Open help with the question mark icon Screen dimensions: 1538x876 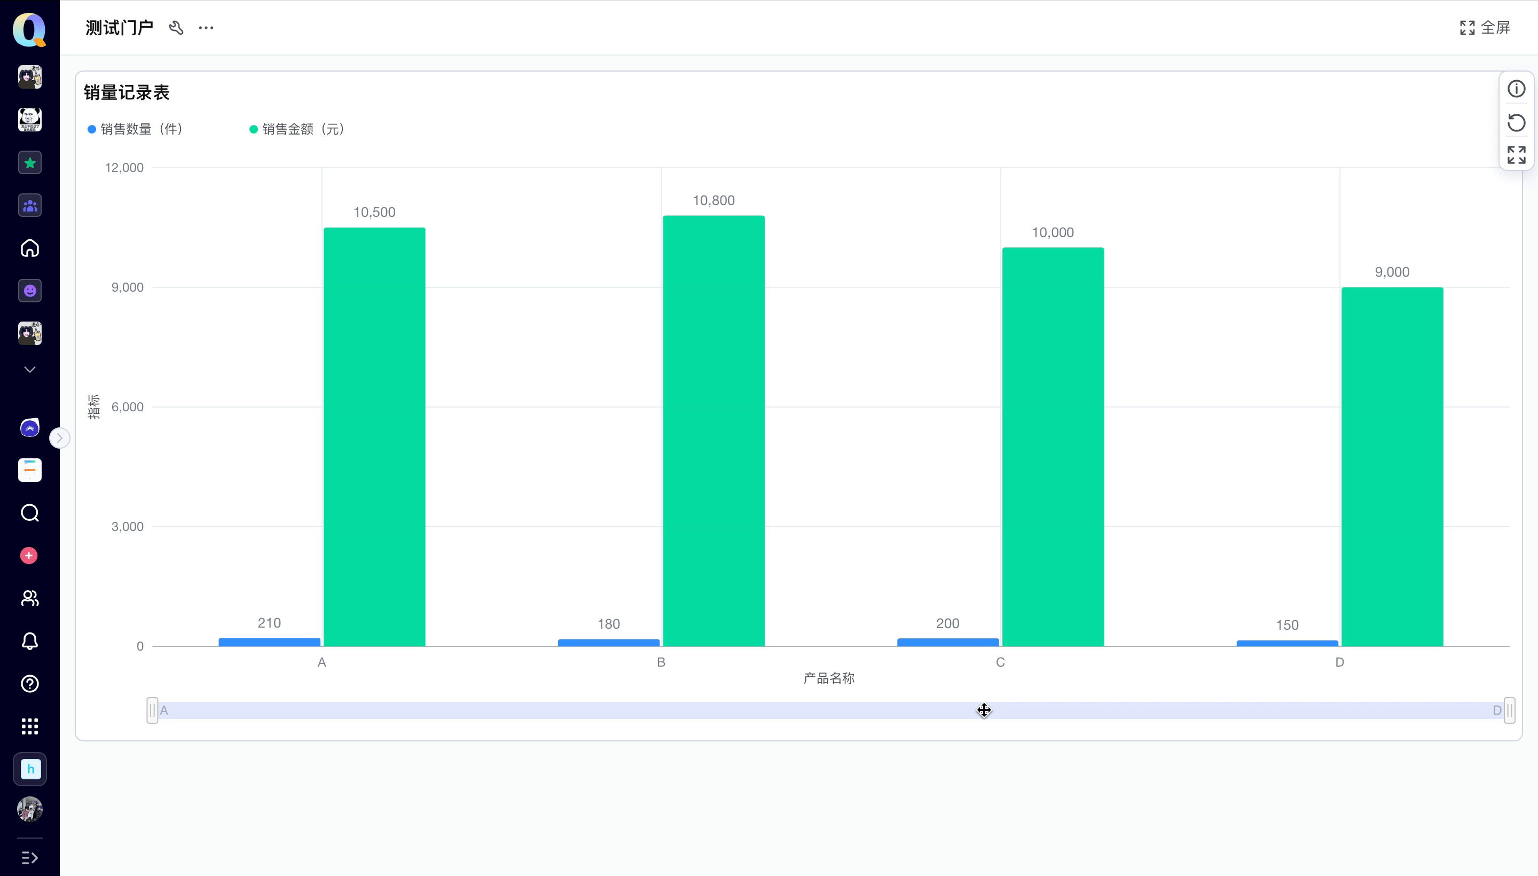click(29, 684)
